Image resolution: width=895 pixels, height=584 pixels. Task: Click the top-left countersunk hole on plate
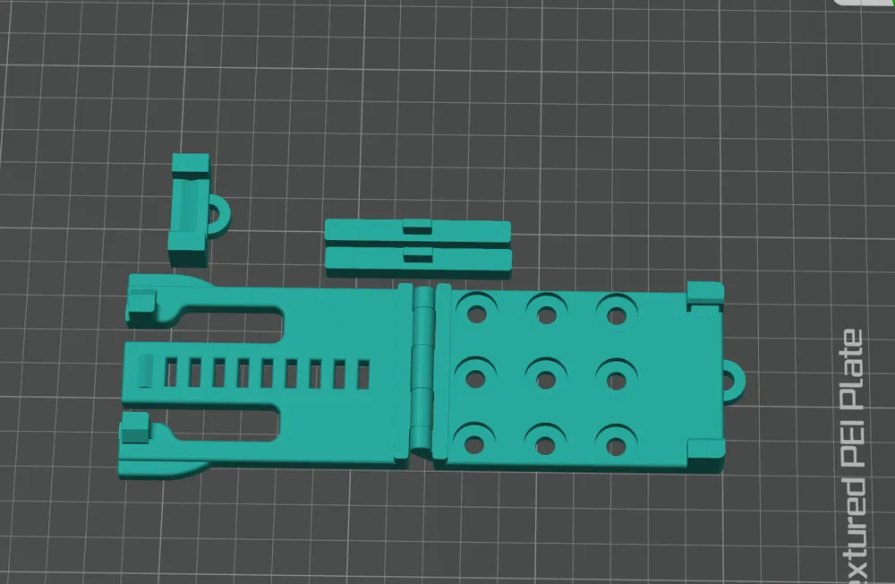(x=474, y=314)
